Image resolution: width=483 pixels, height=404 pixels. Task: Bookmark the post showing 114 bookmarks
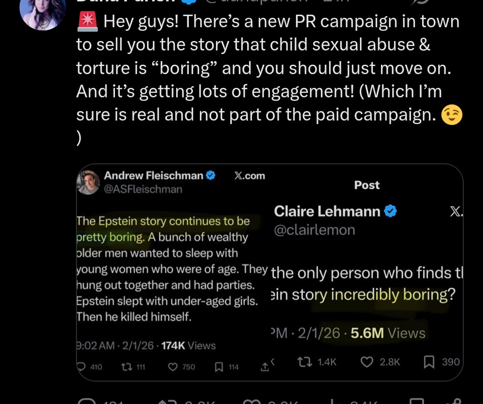[x=219, y=367]
